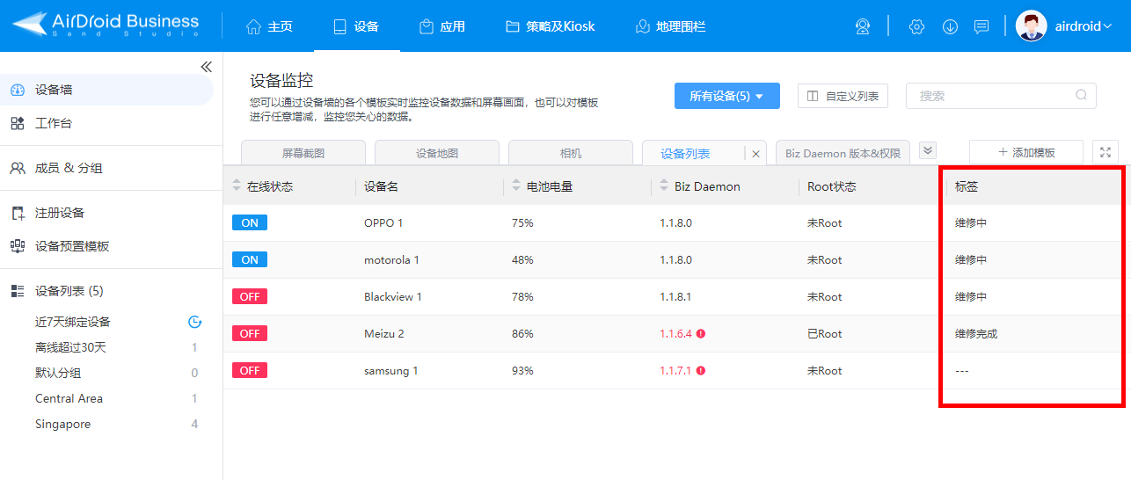Sort by 在线状态 column arrows
Screen dimensions: 1131x480
pos(236,186)
